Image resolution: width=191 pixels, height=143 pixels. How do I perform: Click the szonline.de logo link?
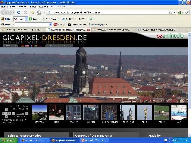click(170, 36)
